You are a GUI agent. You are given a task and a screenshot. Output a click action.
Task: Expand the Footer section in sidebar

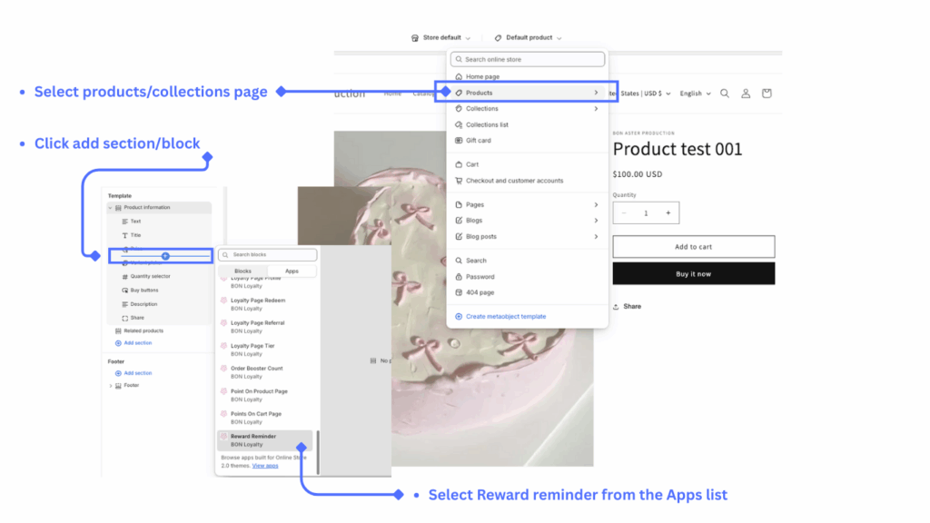point(111,386)
